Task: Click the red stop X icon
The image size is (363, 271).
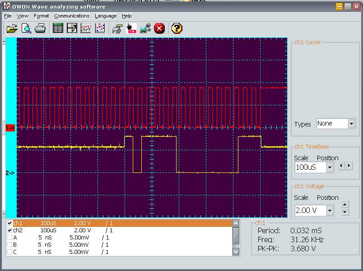Action: pyautogui.click(x=159, y=29)
